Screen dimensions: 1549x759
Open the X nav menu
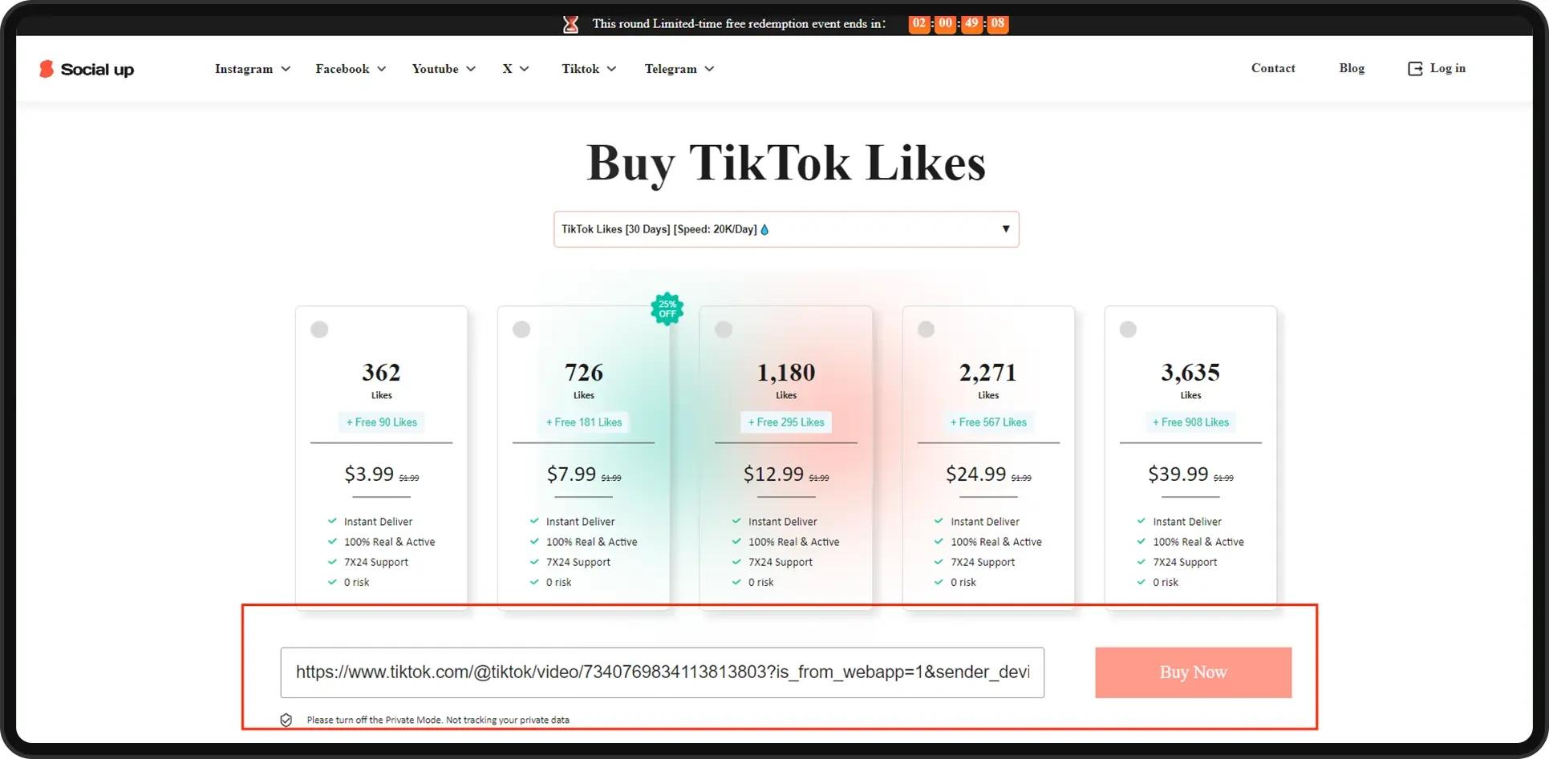516,69
